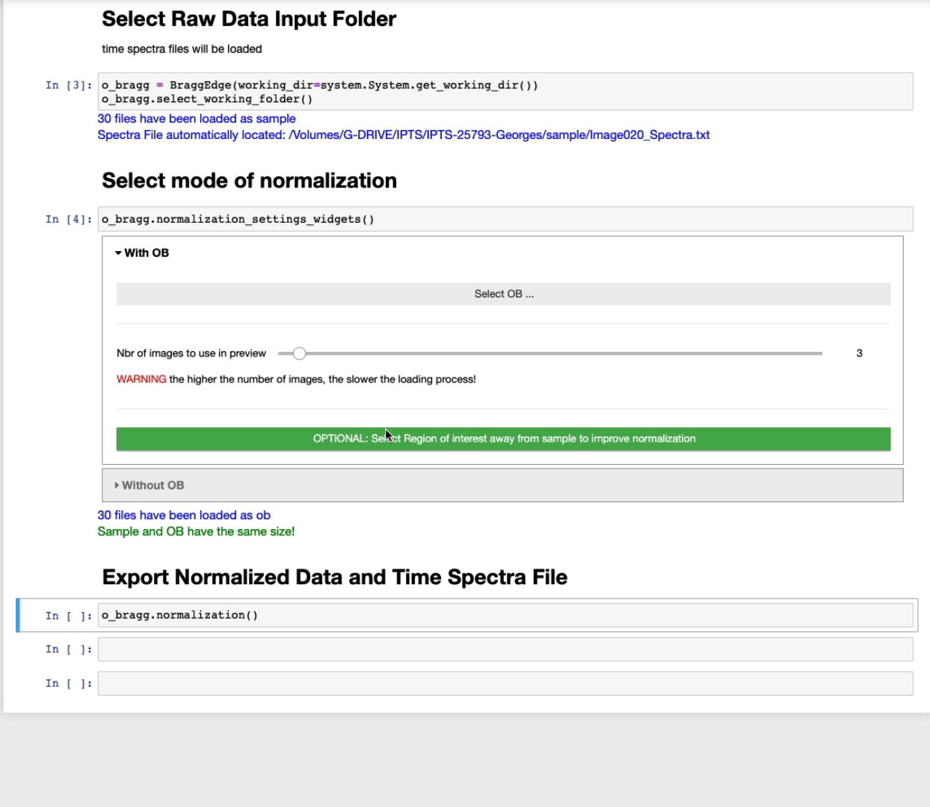Click the Select mode of normalization heading

[249, 181]
